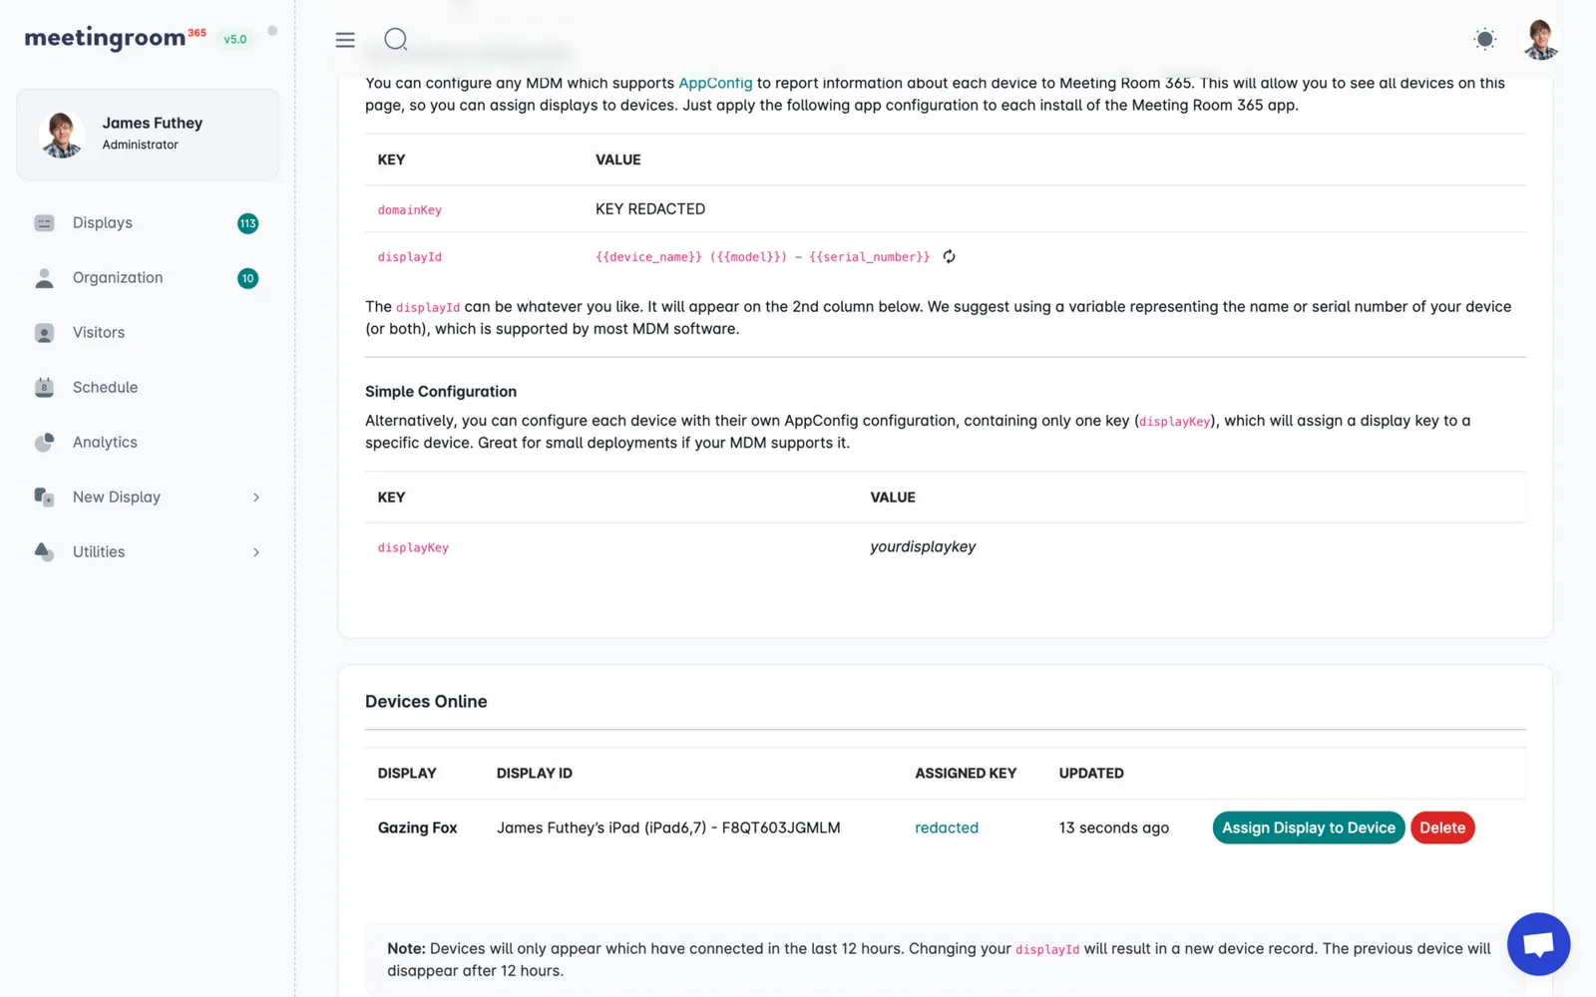
Task: Click the Displays count badge 113
Action: (x=247, y=223)
